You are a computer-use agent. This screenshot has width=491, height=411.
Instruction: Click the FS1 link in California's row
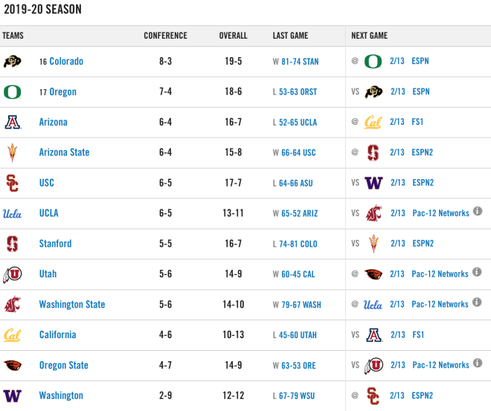point(418,335)
